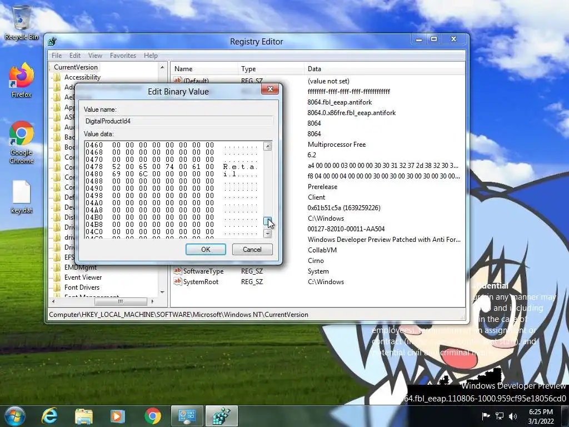Click the tree horizontal scrollbar thumb
The height and width of the screenshot is (427, 569).
(x=121, y=301)
